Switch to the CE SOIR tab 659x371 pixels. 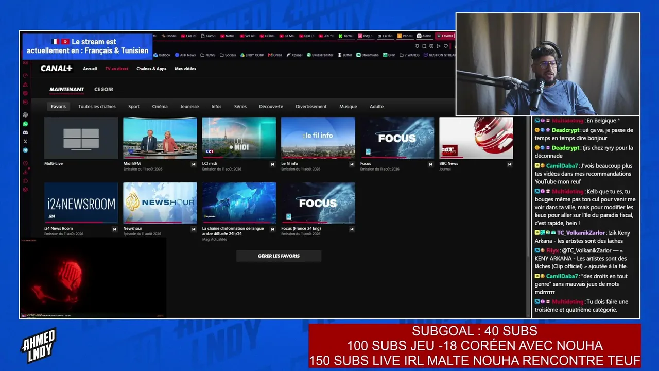103,89
